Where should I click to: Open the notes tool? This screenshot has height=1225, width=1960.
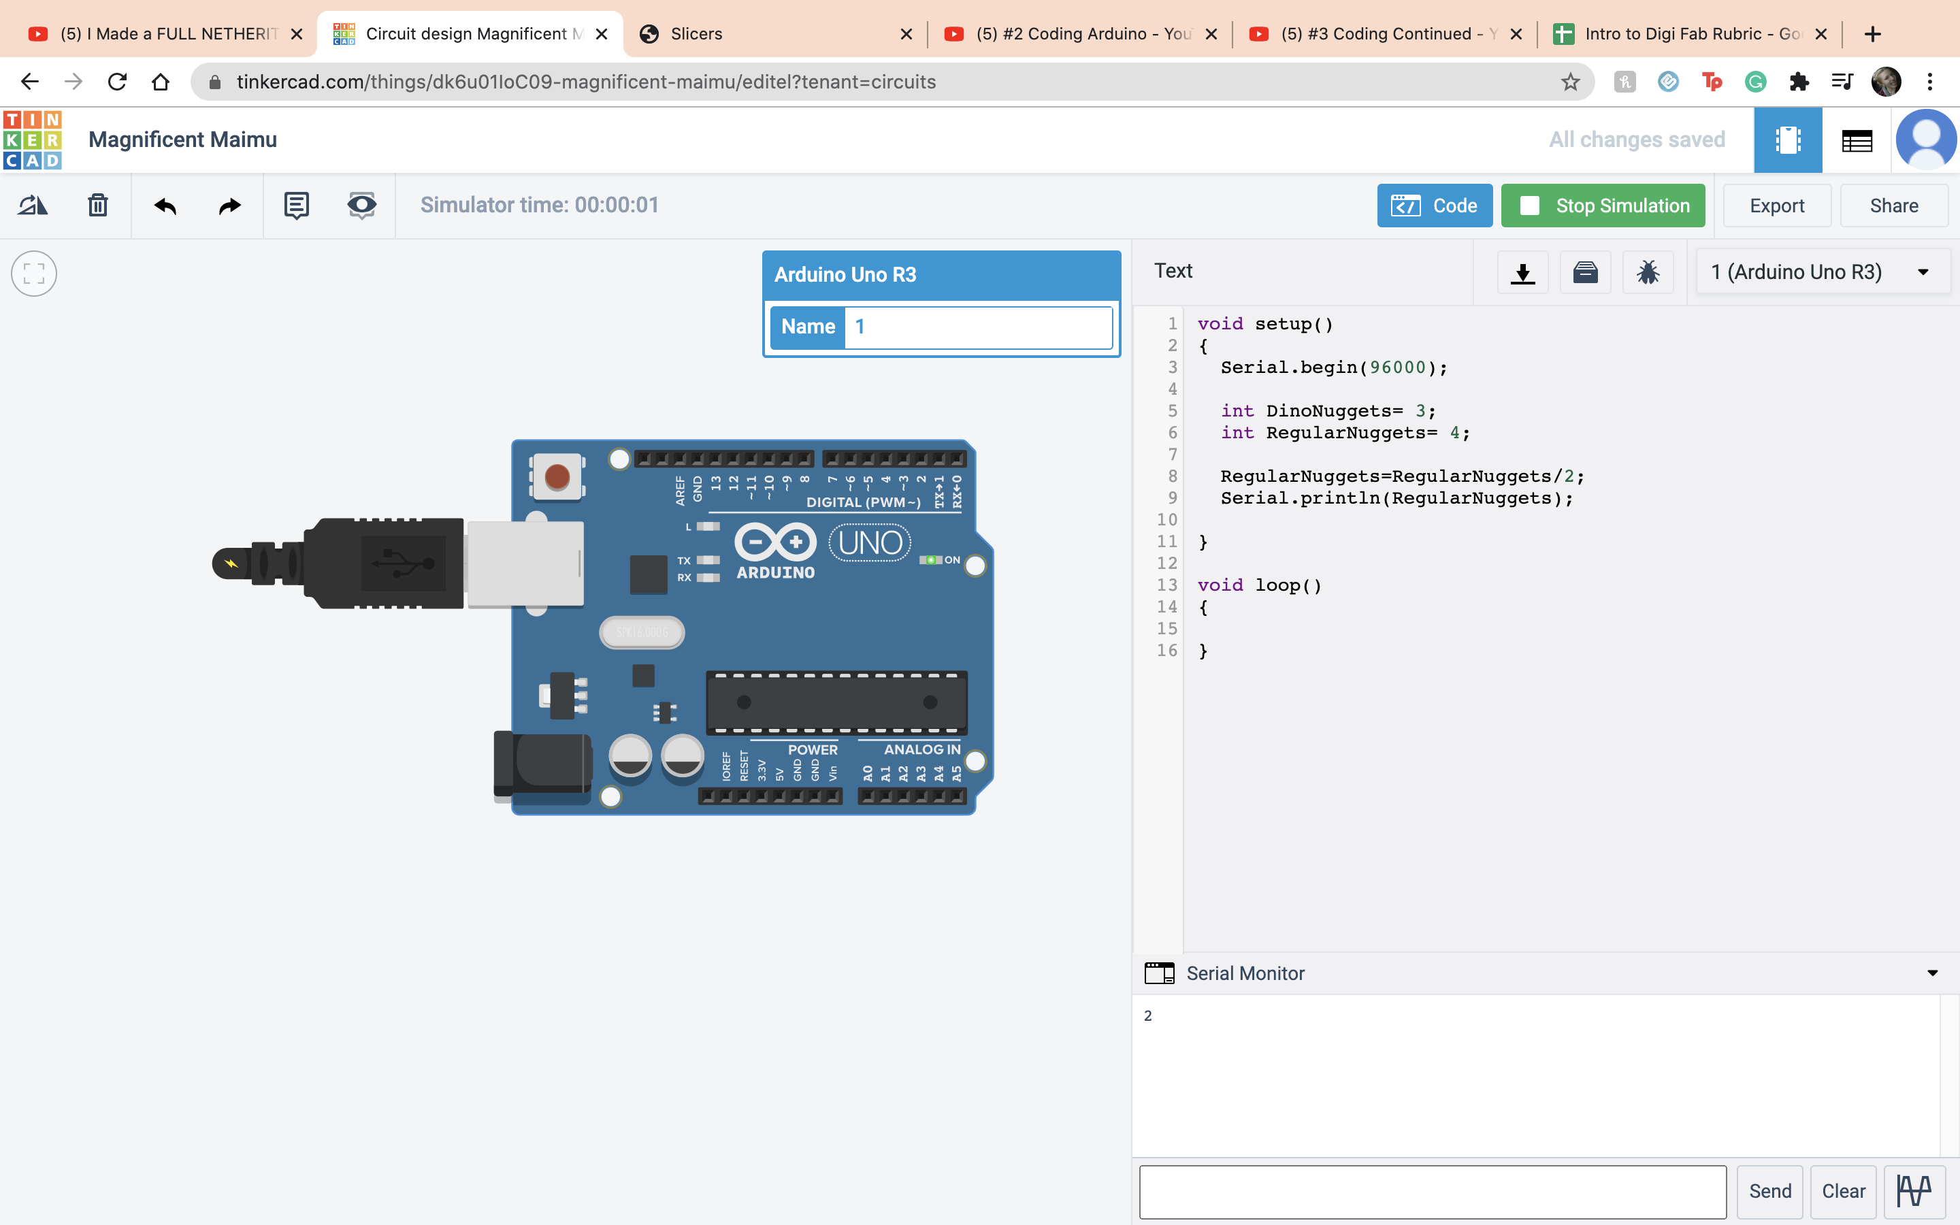[x=297, y=206]
